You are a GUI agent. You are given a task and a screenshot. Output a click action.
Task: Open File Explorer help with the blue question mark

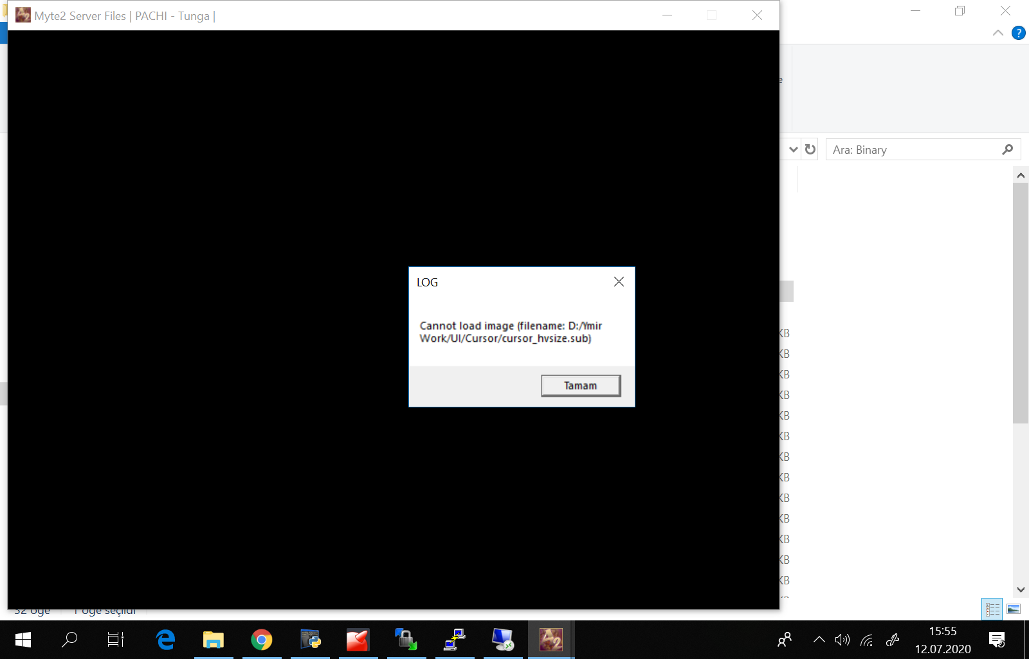click(x=1019, y=33)
